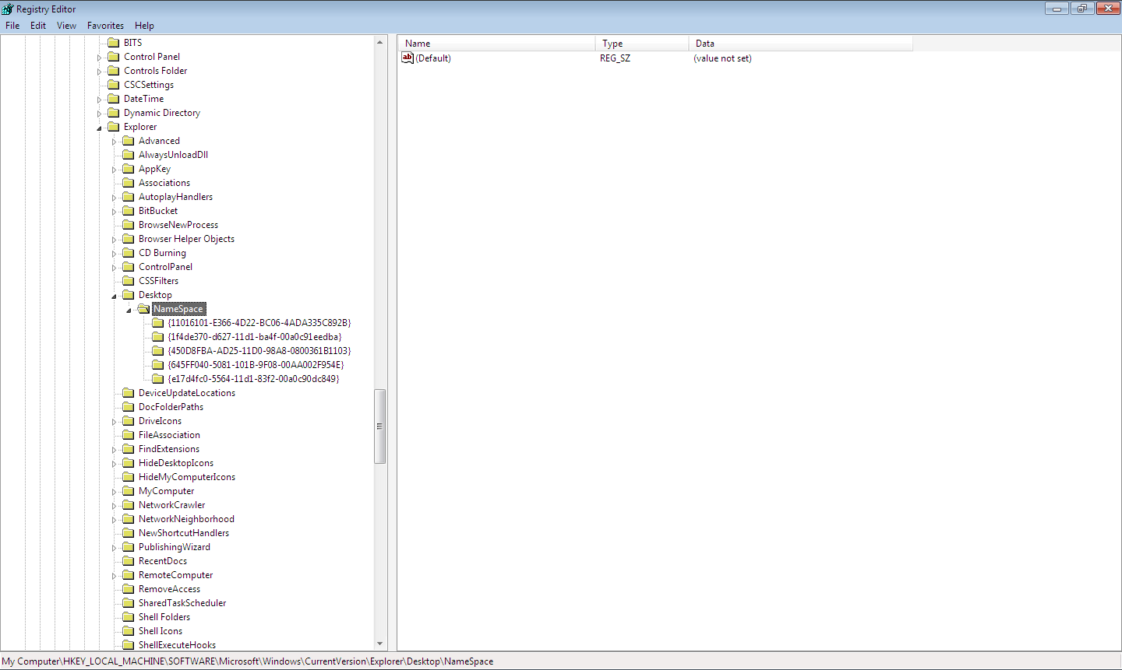This screenshot has width=1122, height=670.
Task: Select the DocFolderPaths key
Action: click(171, 407)
